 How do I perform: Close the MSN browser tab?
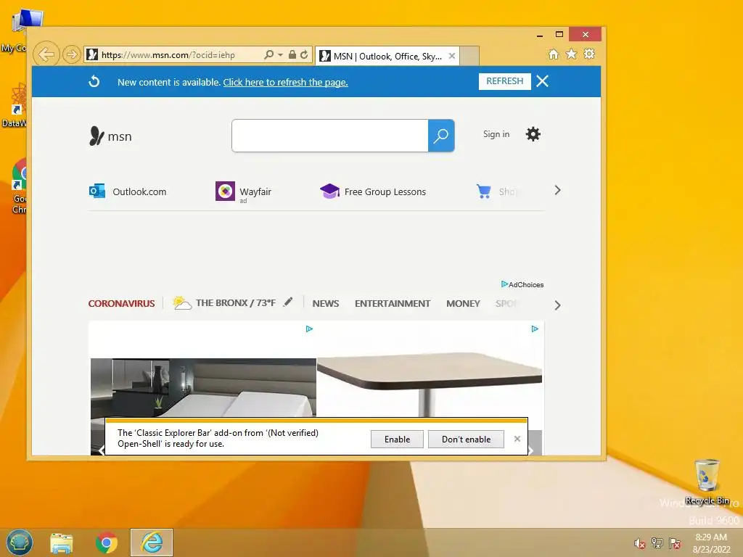(452, 56)
